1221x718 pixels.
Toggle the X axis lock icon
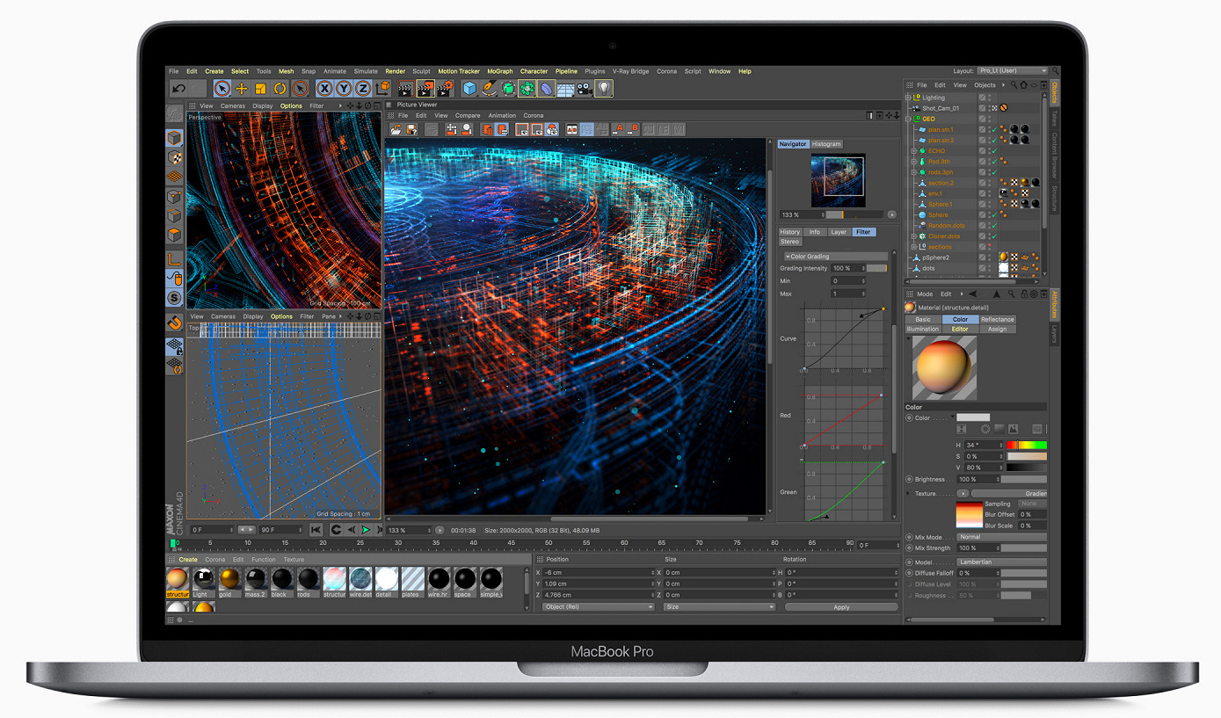click(x=324, y=89)
